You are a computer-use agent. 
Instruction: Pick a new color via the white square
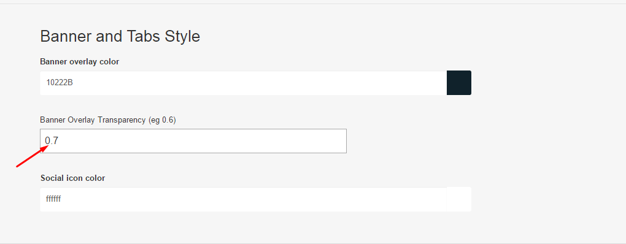[x=458, y=199]
